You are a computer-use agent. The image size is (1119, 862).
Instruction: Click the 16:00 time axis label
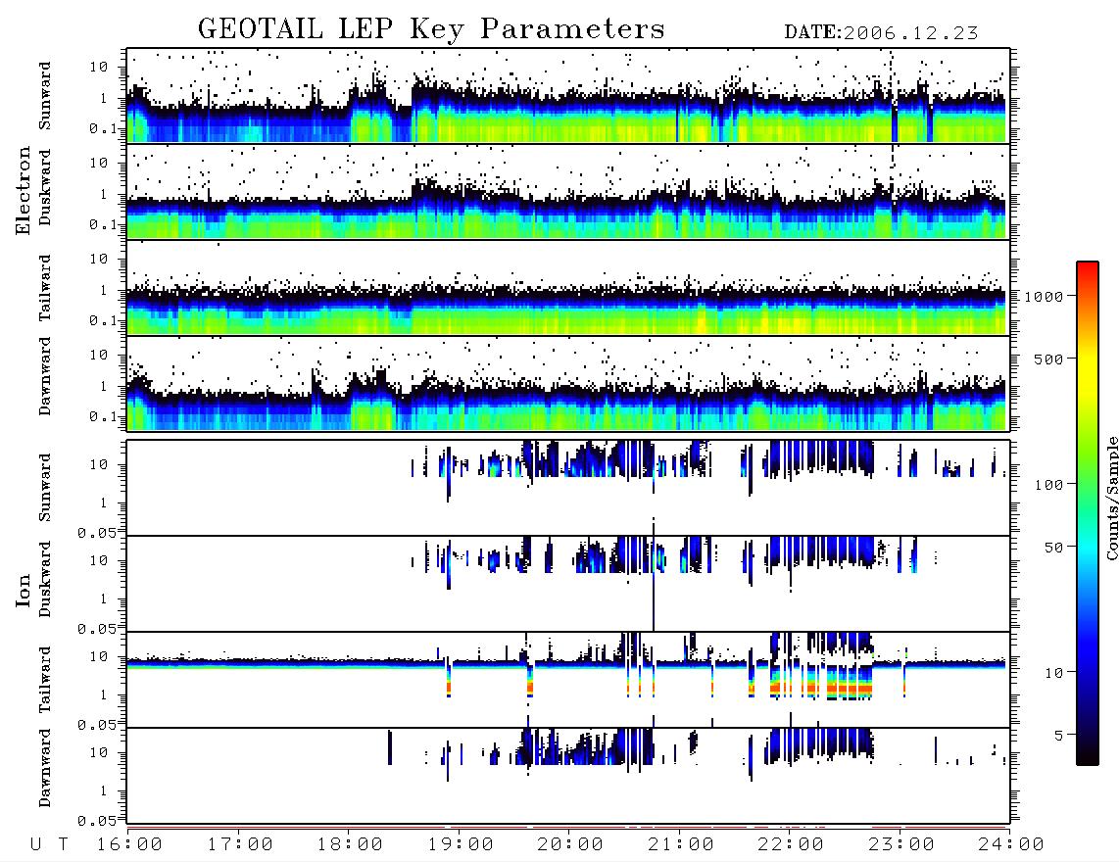[130, 844]
